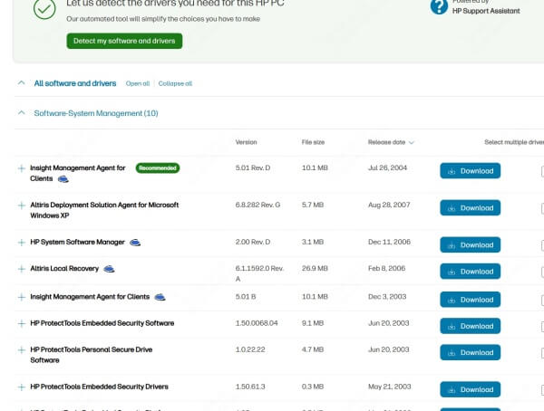
Task: Click HP System Software Manager title
Action: coord(77,242)
